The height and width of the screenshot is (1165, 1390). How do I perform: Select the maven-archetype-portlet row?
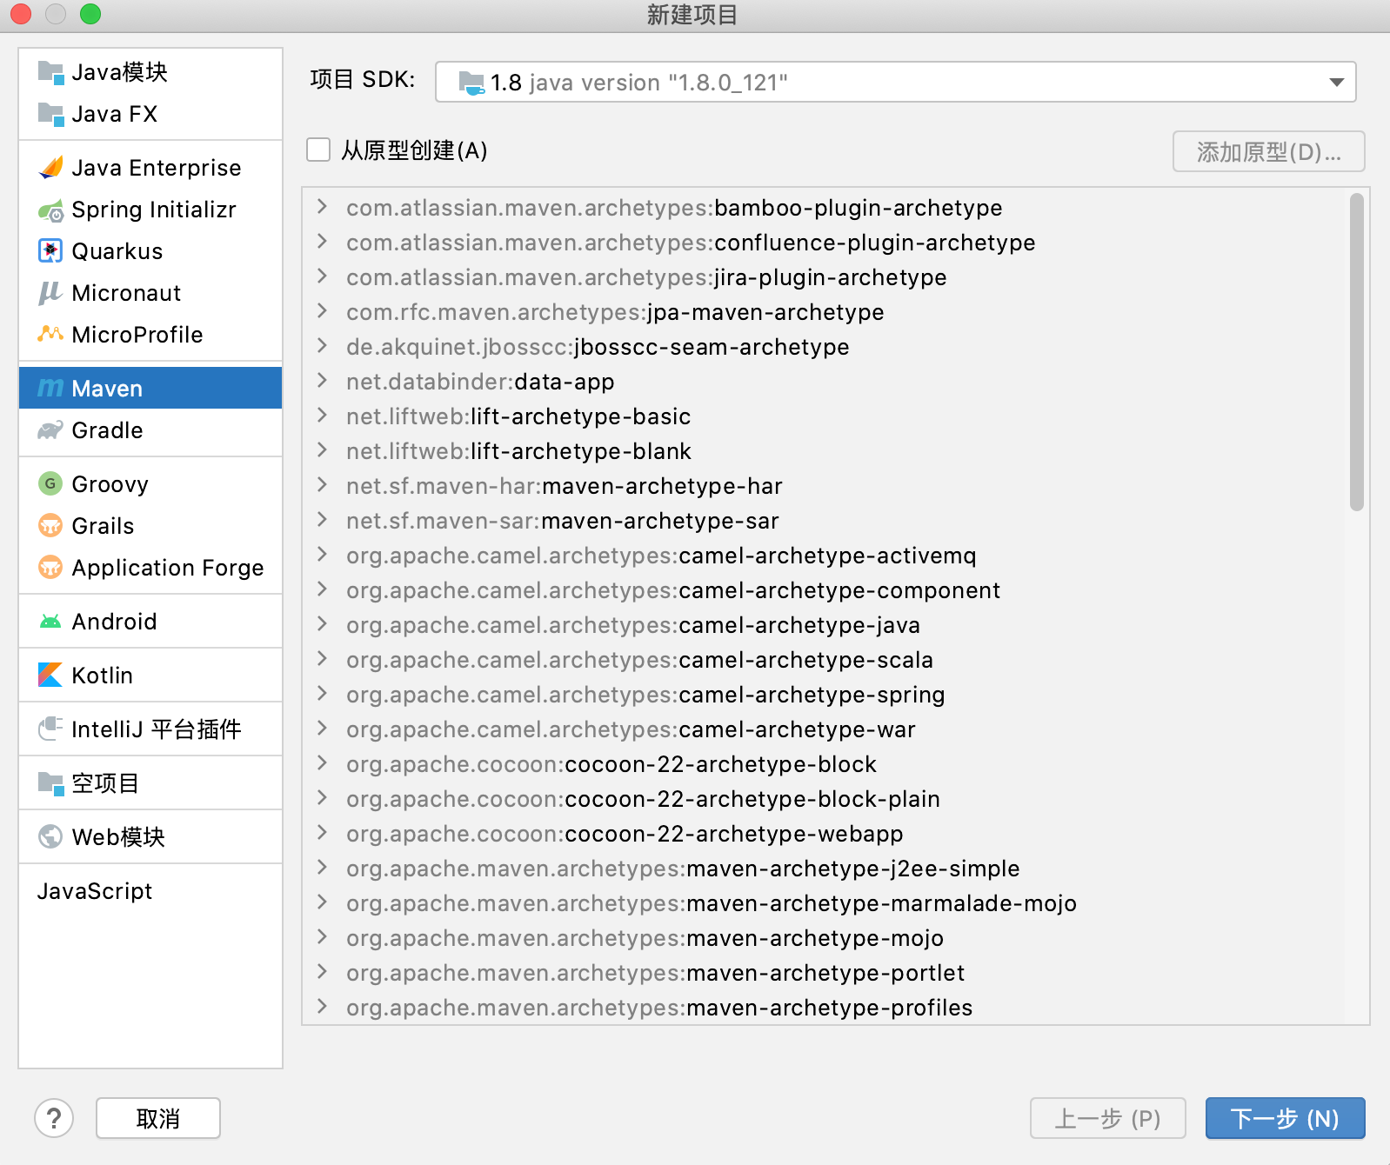pos(824,973)
